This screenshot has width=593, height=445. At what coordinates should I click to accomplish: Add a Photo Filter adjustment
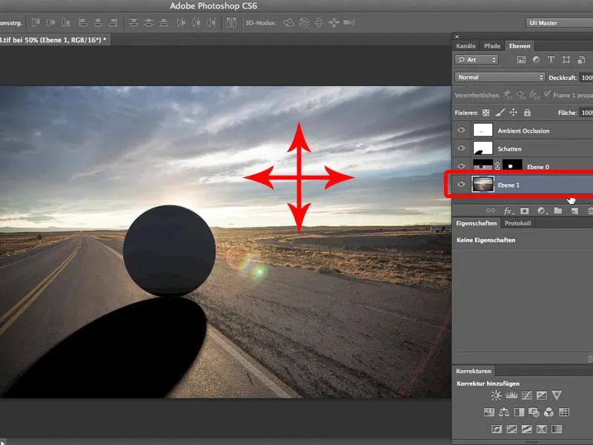click(x=534, y=412)
